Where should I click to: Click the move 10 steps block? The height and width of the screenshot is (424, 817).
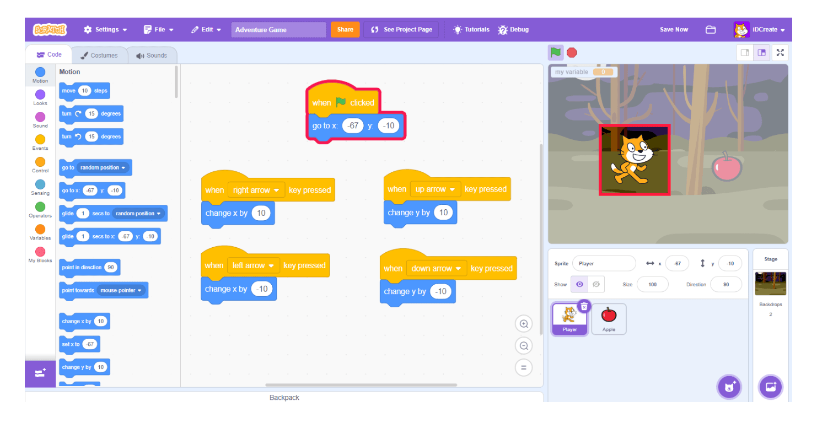pyautogui.click(x=84, y=91)
